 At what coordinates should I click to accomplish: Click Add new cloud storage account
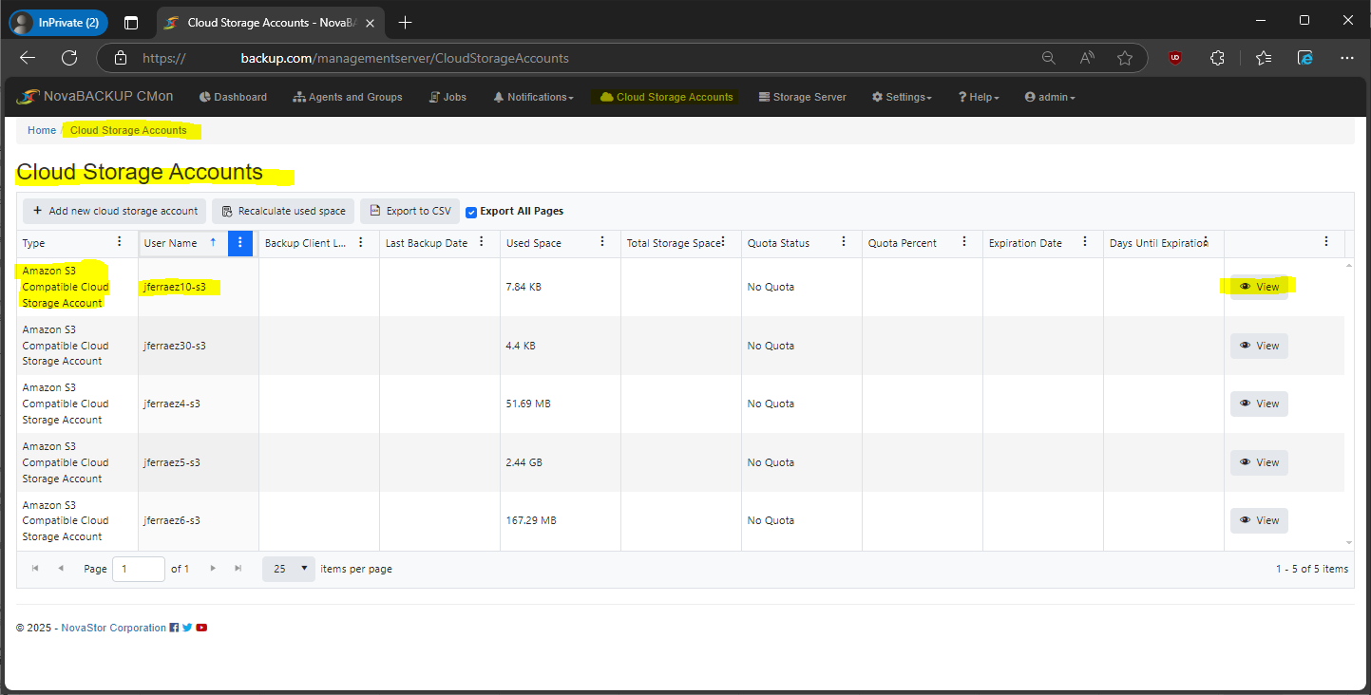[115, 211]
